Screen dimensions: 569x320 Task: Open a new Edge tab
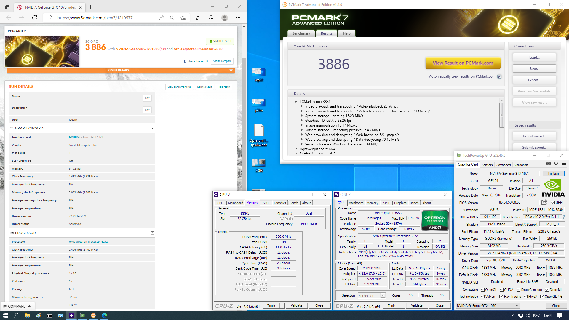tap(91, 7)
